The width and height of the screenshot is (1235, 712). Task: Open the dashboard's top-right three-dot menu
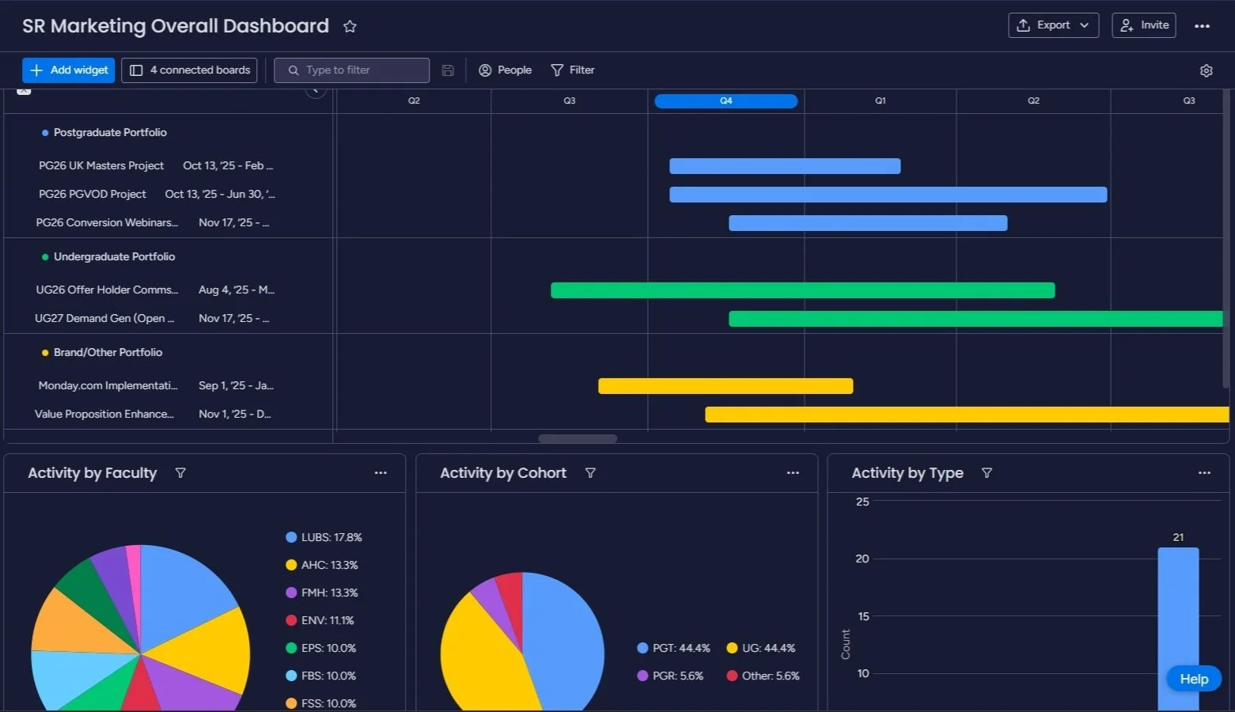[x=1203, y=25]
